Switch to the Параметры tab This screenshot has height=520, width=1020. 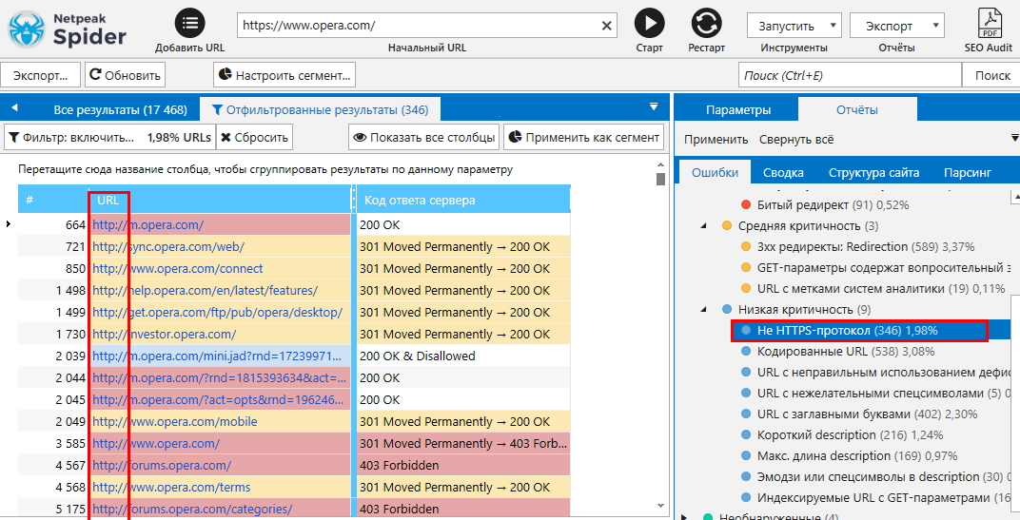click(x=738, y=110)
